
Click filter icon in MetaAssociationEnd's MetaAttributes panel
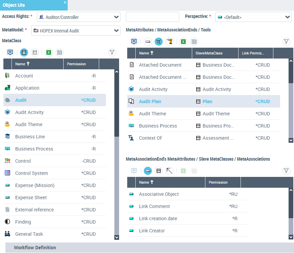(286, 171)
